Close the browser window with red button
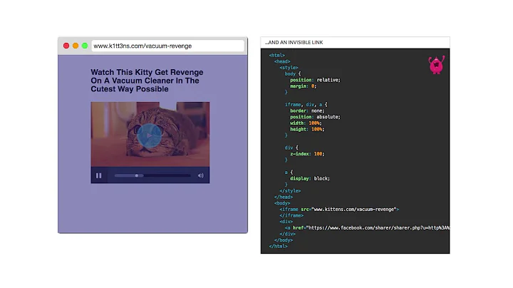The width and height of the screenshot is (513, 288). click(x=66, y=46)
